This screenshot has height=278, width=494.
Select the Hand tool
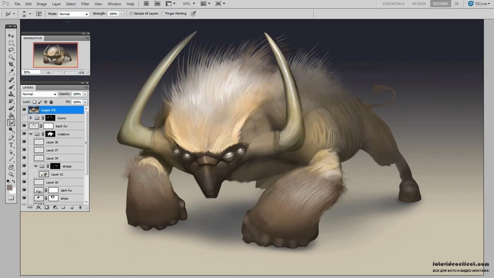(x=11, y=168)
